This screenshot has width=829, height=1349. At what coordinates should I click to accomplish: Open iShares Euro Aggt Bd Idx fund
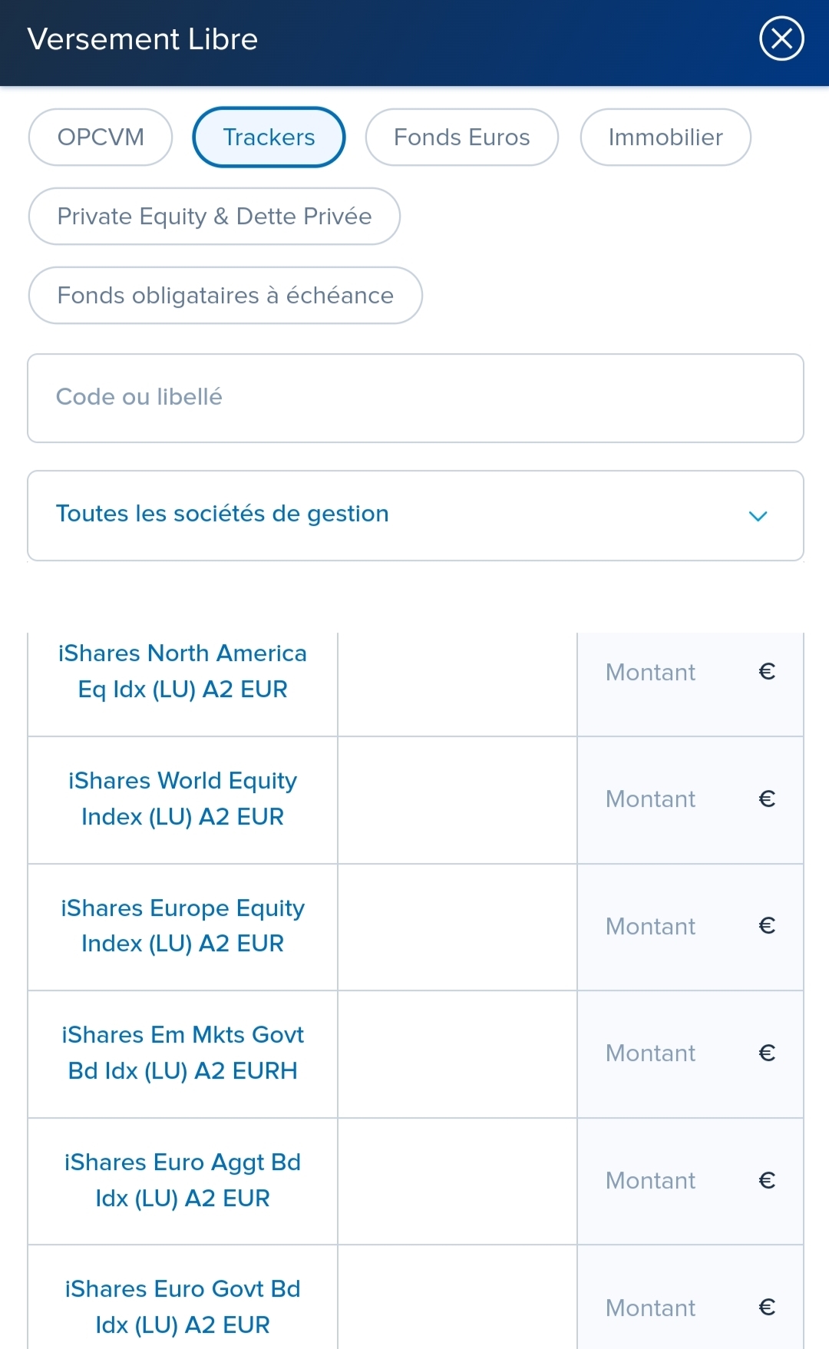[x=183, y=1180]
